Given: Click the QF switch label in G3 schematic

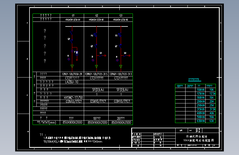Looking at the screenshot, I should tap(116, 46).
